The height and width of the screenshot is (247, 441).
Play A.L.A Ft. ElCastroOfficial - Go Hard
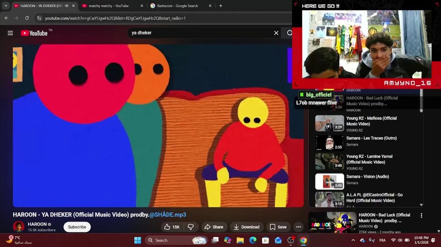pyautogui.click(x=374, y=198)
